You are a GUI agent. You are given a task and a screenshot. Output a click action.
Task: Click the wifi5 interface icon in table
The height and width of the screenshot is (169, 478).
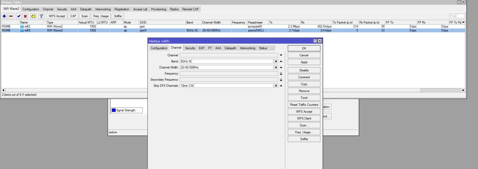[22, 31]
